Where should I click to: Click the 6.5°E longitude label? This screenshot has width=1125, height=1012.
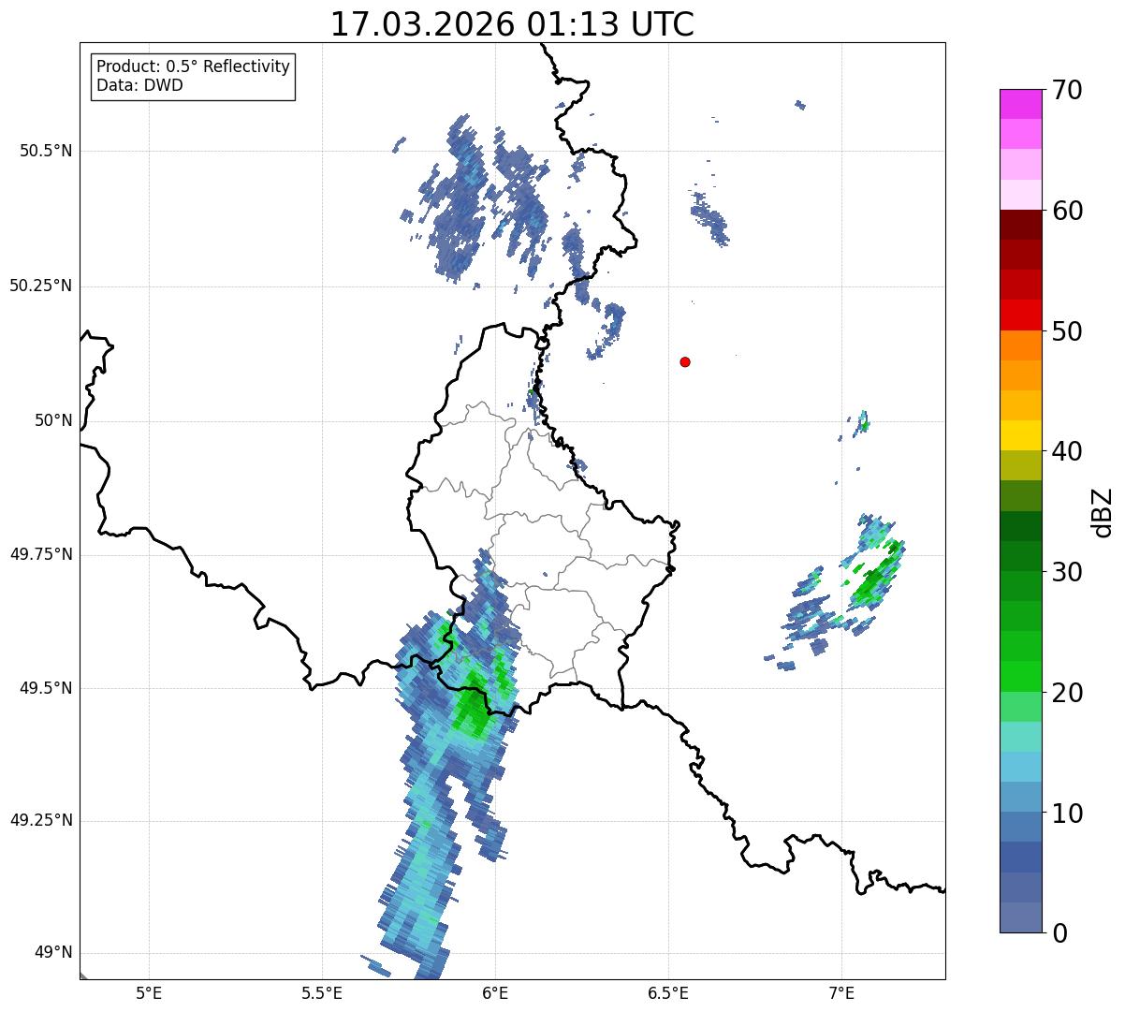point(668,992)
